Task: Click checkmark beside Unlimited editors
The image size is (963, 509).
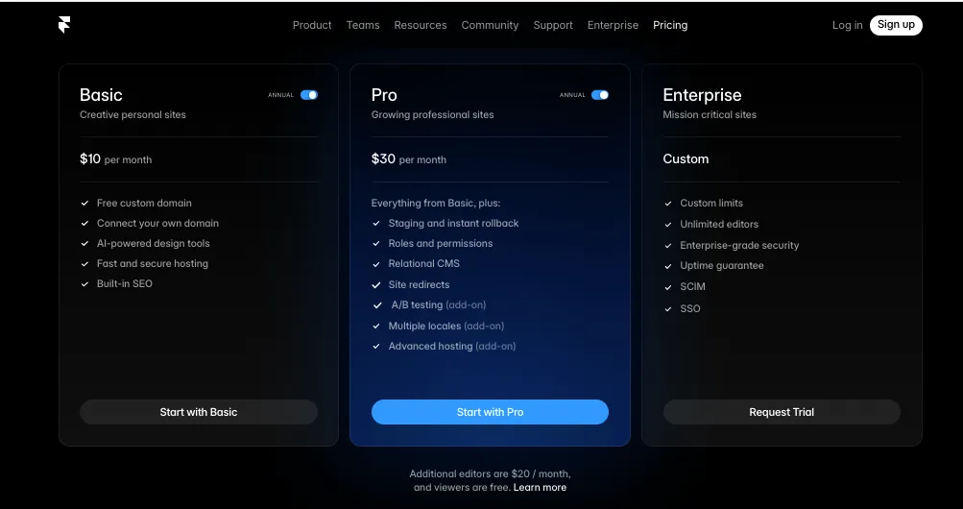Action: click(668, 225)
